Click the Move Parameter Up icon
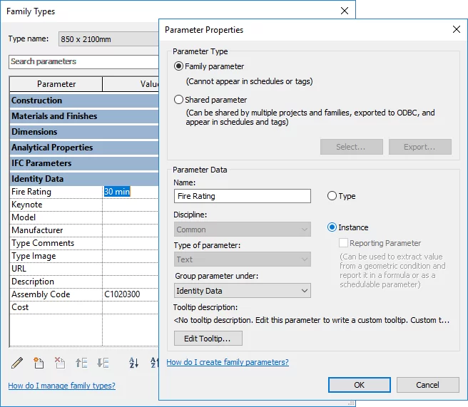Screen dimensions: 468x407 81,363
